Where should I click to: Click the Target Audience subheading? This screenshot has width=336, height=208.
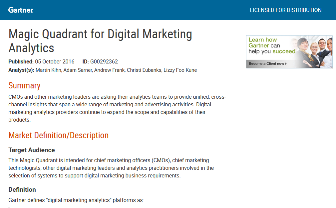click(32, 150)
